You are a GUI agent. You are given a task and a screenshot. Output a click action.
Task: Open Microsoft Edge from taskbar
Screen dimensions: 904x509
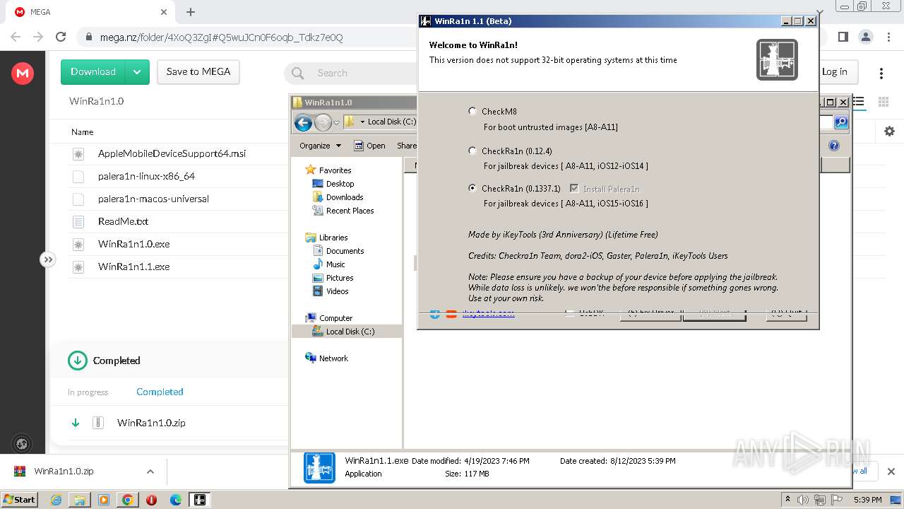(176, 500)
